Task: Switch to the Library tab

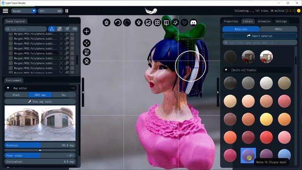Action: tap(248, 21)
